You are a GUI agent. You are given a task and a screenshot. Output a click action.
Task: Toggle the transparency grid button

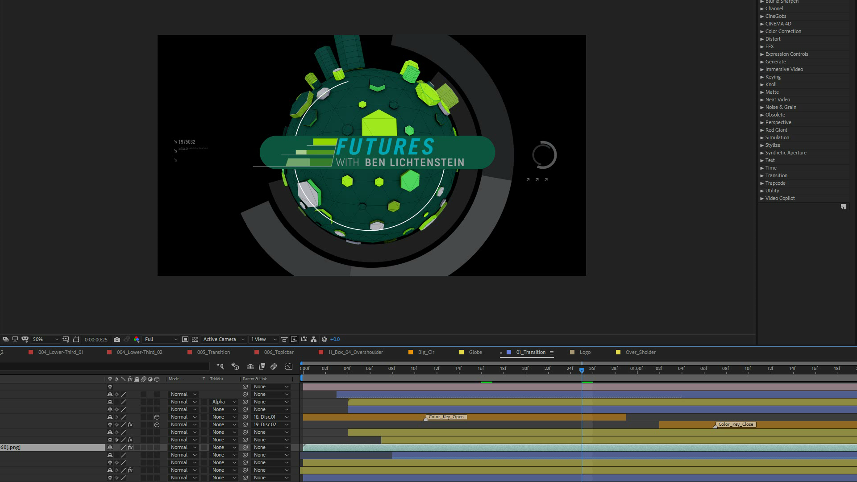tap(195, 340)
